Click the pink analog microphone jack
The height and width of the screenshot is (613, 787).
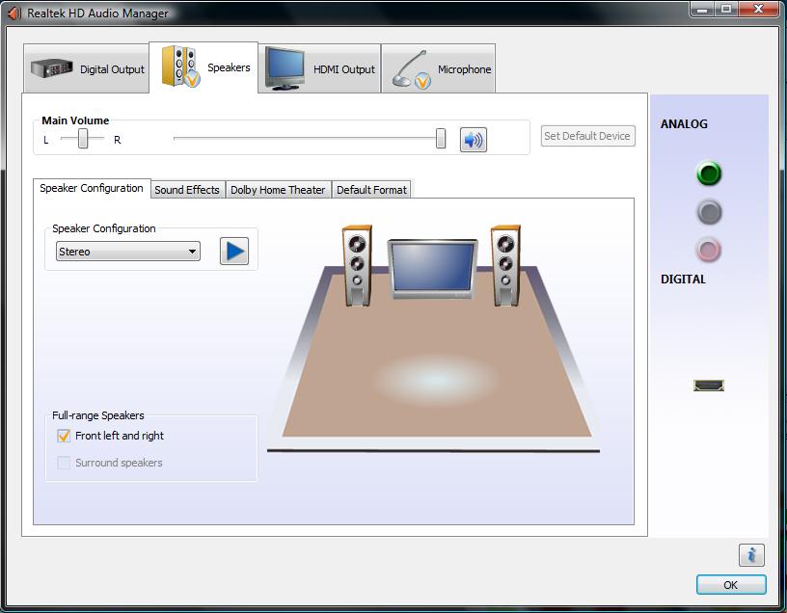click(709, 250)
